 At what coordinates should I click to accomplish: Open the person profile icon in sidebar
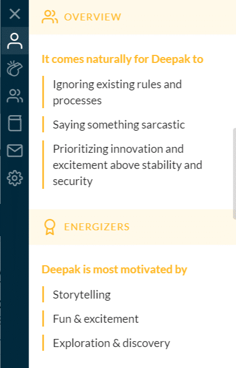[15, 41]
